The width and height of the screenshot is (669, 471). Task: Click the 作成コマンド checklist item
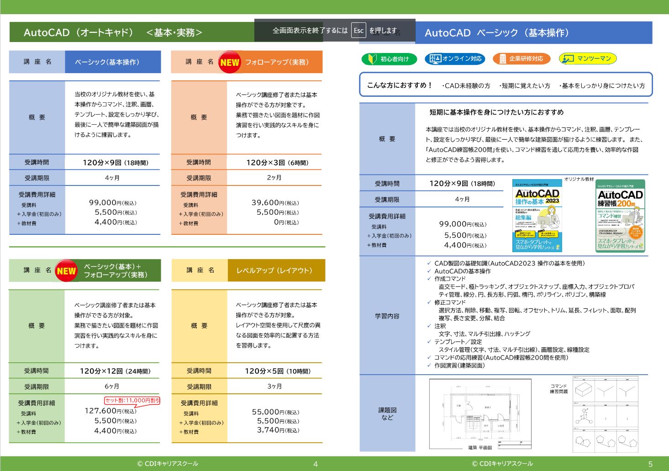click(450, 279)
